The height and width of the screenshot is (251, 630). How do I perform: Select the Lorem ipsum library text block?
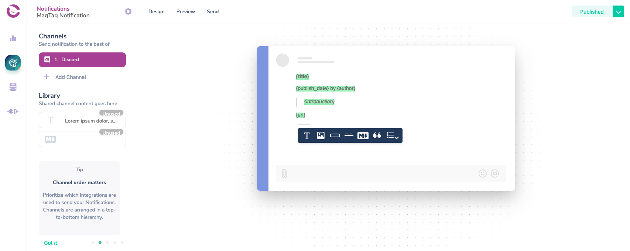click(x=82, y=120)
